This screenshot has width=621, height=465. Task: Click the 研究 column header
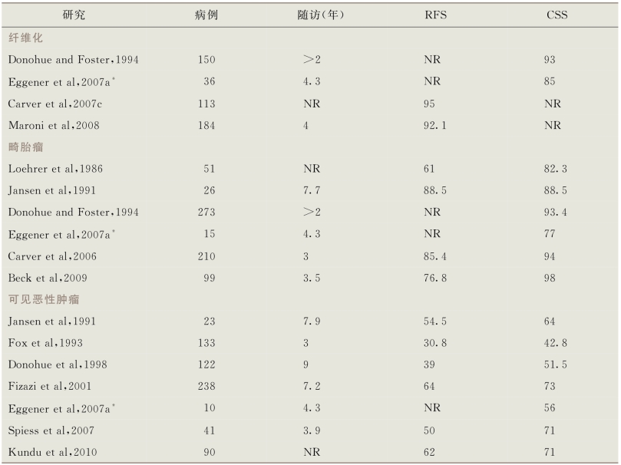pos(74,15)
